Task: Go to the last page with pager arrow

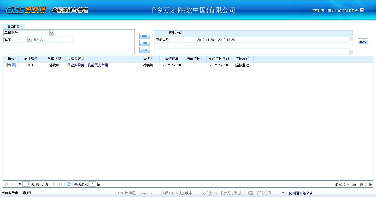Action: (60, 184)
